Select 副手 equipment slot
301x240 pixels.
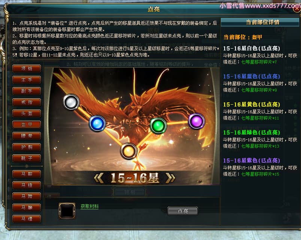click(x=27, y=91)
